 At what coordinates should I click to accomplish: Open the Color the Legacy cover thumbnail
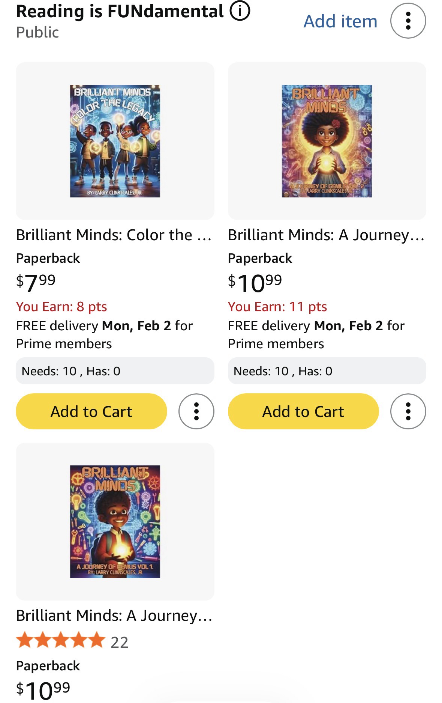(115, 141)
